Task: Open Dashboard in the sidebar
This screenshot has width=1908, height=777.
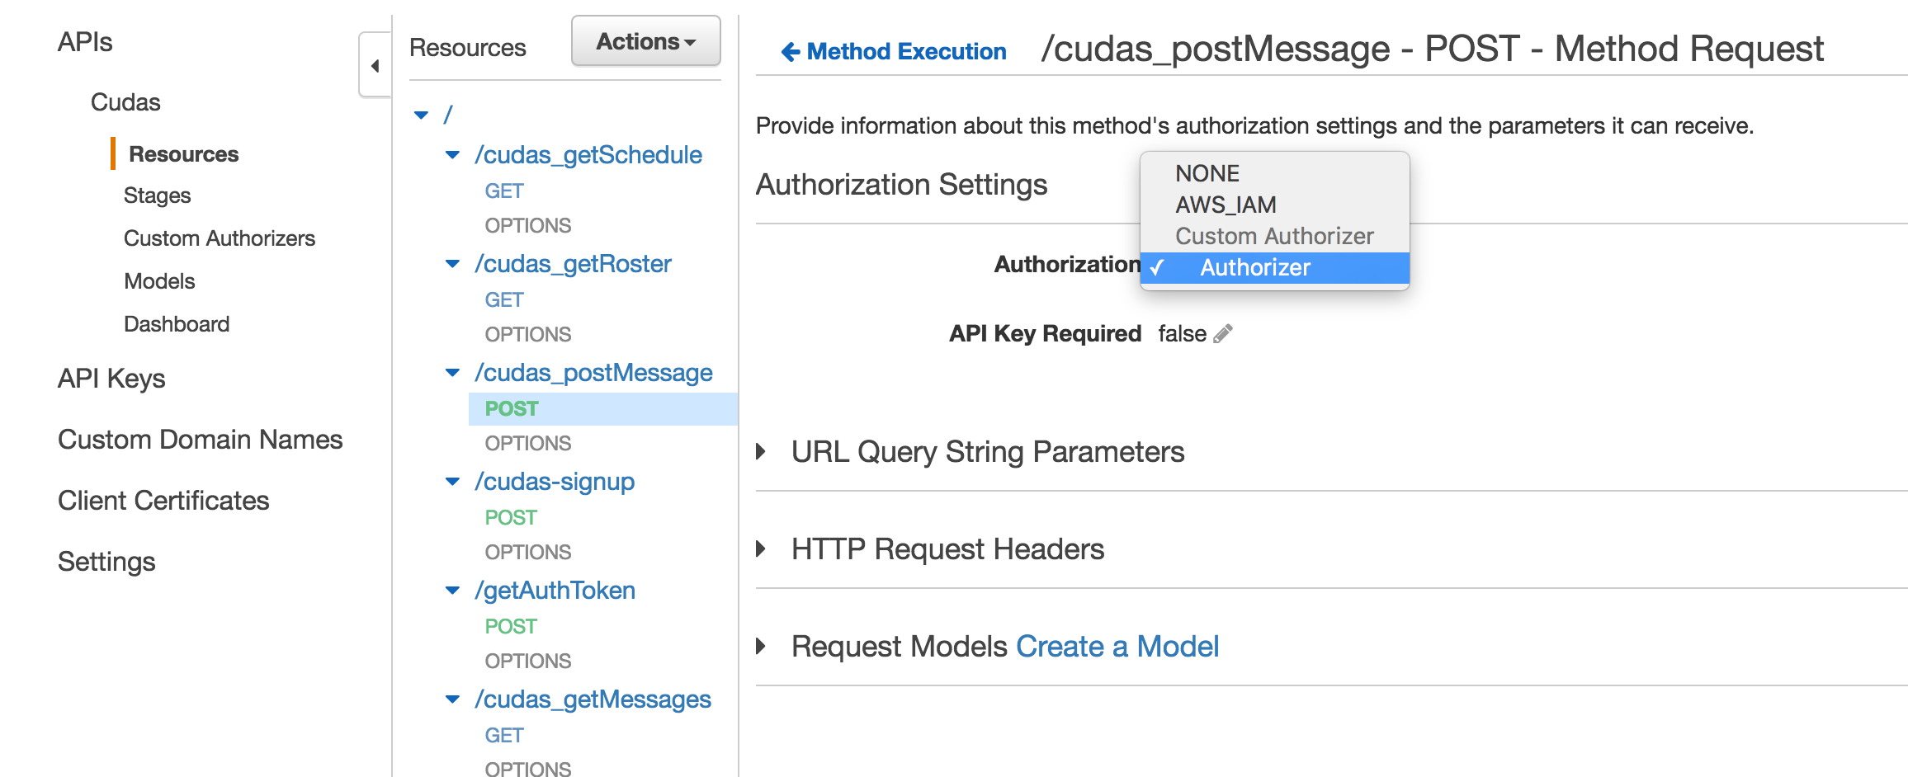Action: coord(177,324)
